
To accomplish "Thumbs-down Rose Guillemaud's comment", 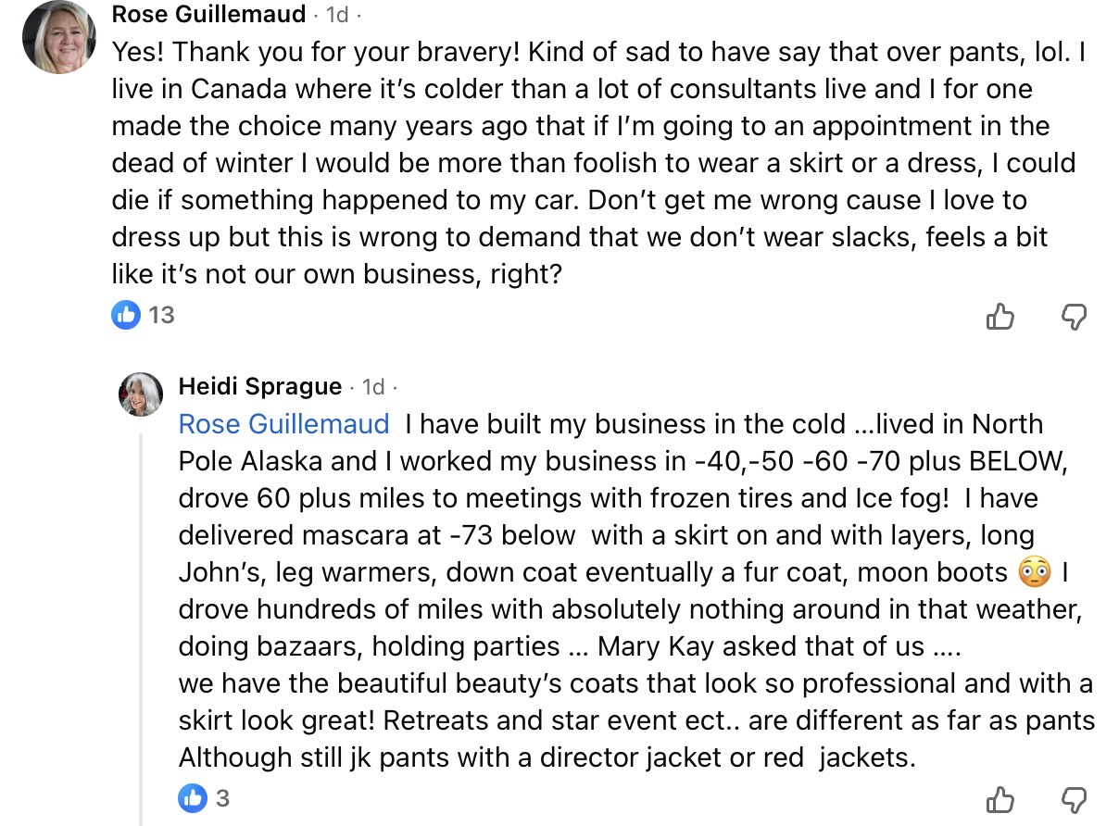I will coord(1074,318).
